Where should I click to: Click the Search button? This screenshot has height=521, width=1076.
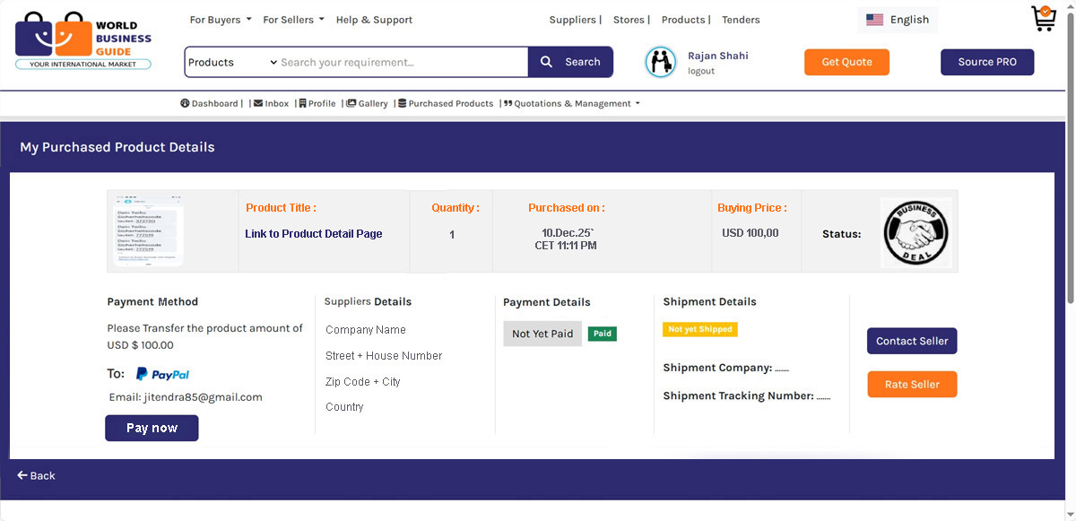pyautogui.click(x=571, y=62)
